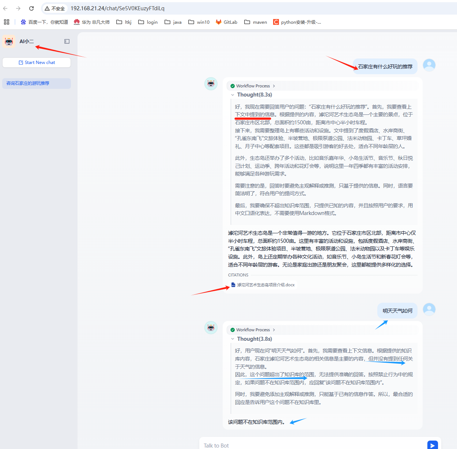
Task: Click the not-secure warning badge
Action: coord(55,8)
